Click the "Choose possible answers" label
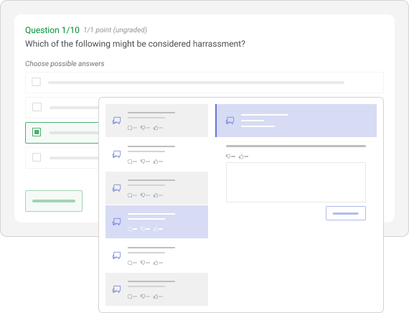The image size is (409, 313). (65, 64)
